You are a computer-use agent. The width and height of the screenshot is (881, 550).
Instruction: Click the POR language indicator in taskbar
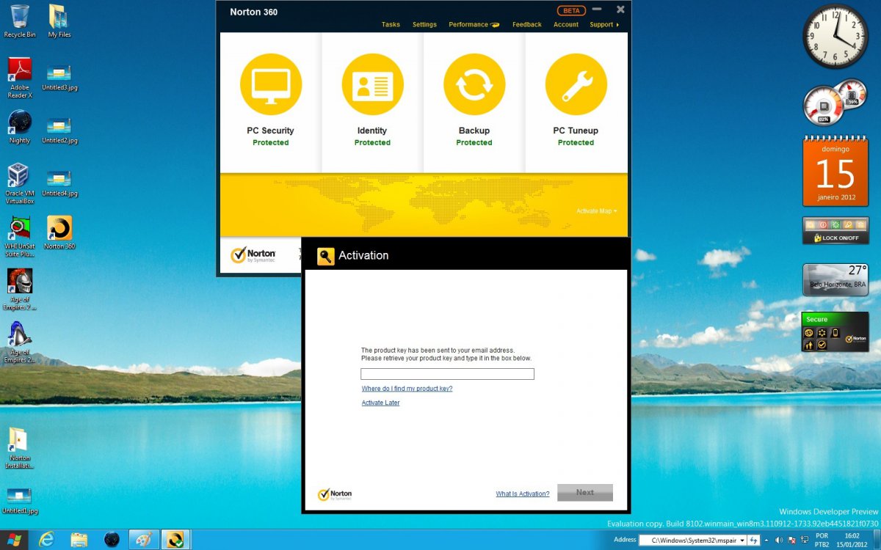click(822, 536)
